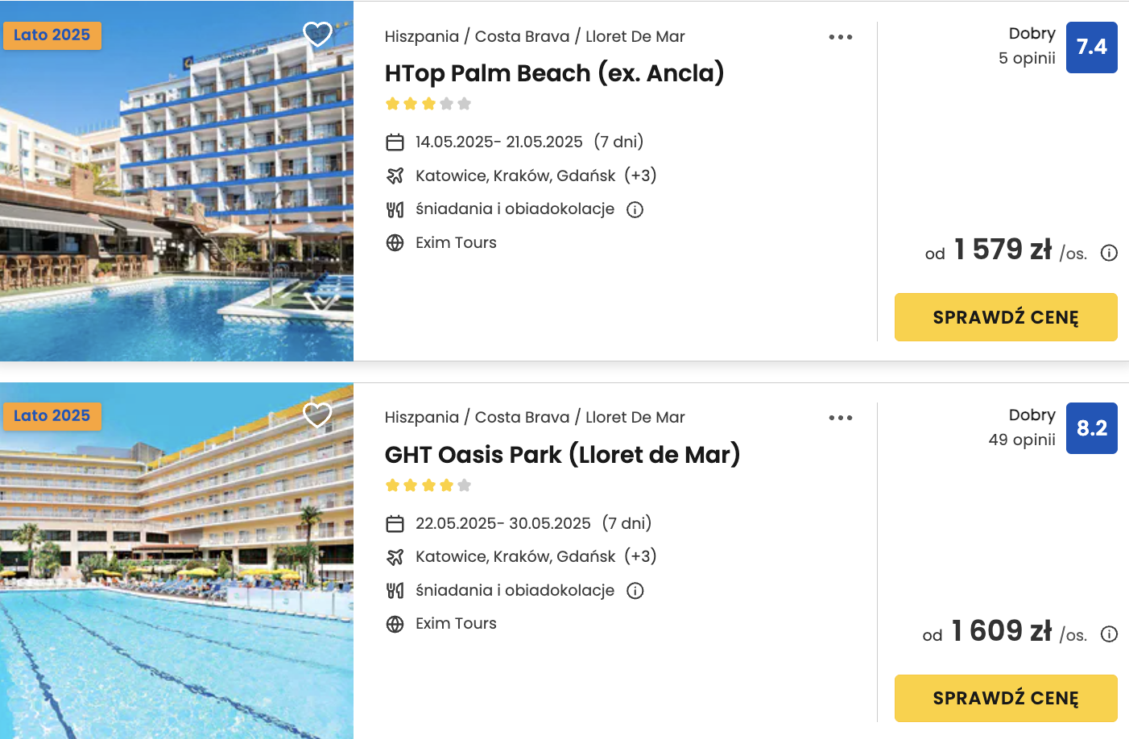Click SPRAWDŹ CENĘ for GHT Oasis Park
This screenshot has width=1129, height=739.
pos(1006,698)
